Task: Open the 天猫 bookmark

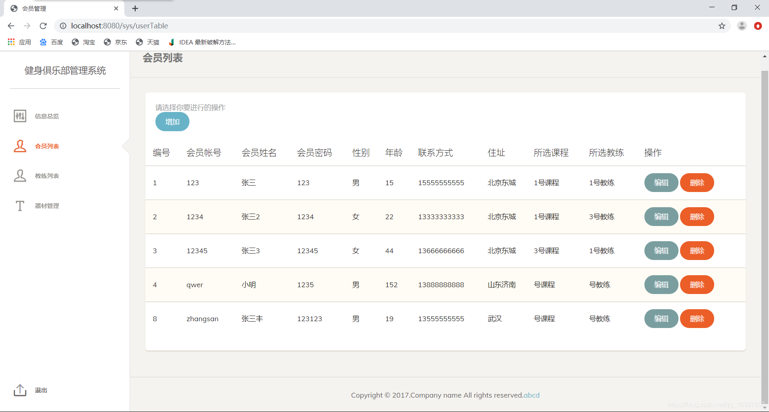Action: click(147, 42)
